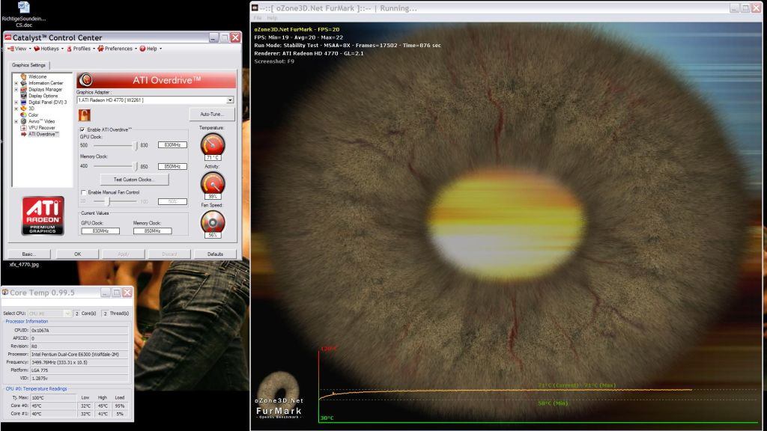767x431 pixels.
Task: Click the ATI Radeon Premium Graphics logo
Action: tap(43, 215)
